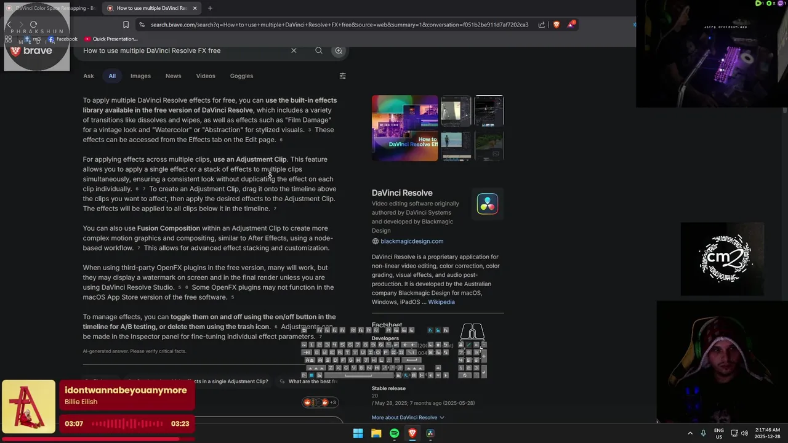Viewport: 788px width, 443px height.
Task: Click the DaVinci Resolve logo in info panel
Action: pos(488,204)
